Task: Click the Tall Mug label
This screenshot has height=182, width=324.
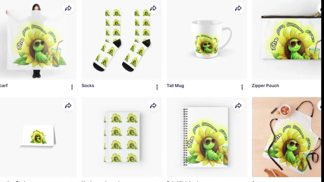Action: [175, 86]
